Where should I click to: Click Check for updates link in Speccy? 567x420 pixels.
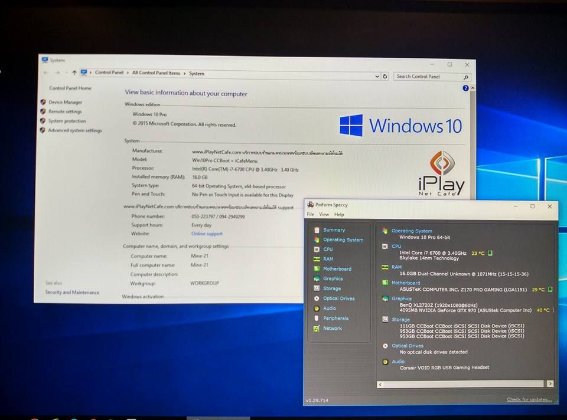tap(529, 399)
